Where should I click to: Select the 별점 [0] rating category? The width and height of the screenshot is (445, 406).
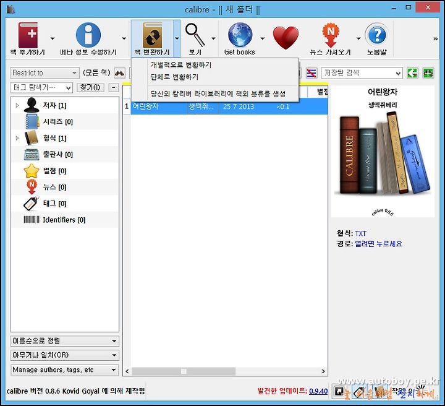[54, 171]
